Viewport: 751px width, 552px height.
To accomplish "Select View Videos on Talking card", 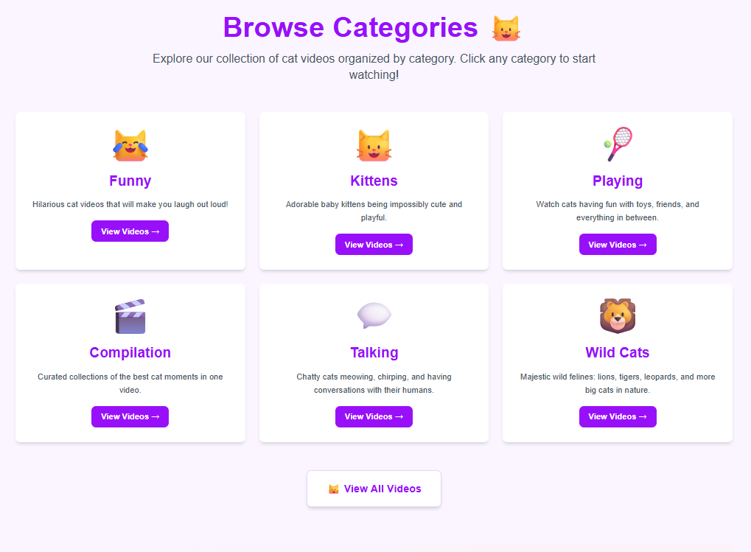I will 374,416.
